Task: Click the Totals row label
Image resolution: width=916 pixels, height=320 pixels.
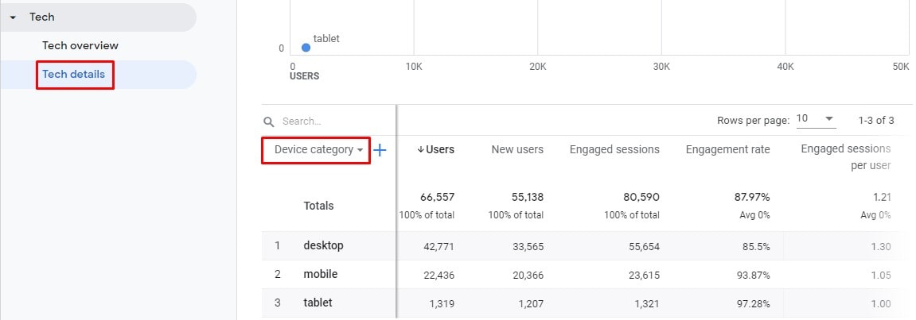Action: coord(318,206)
